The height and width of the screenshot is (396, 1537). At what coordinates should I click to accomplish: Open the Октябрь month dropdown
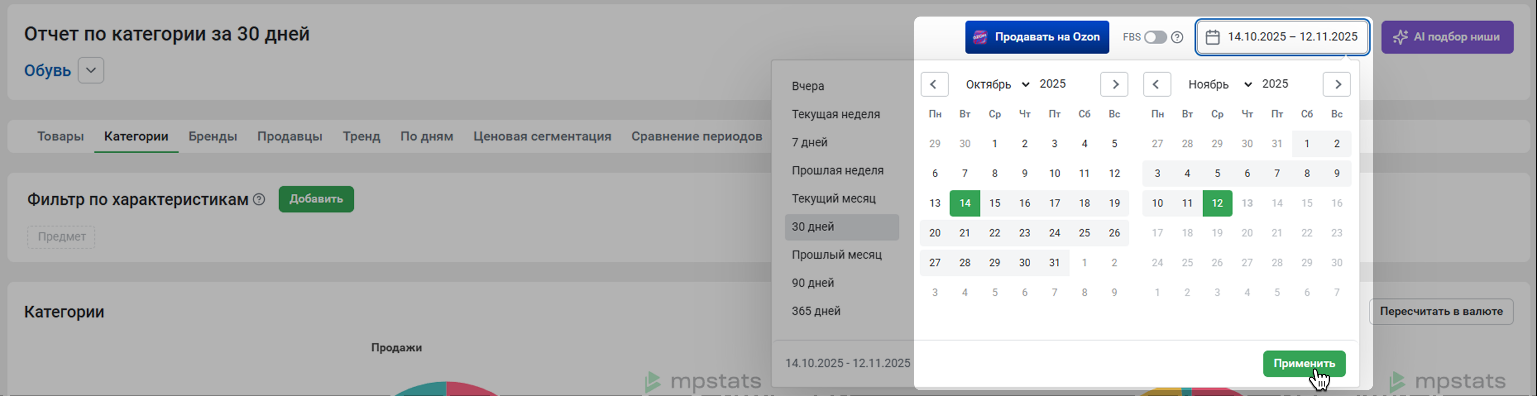997,84
